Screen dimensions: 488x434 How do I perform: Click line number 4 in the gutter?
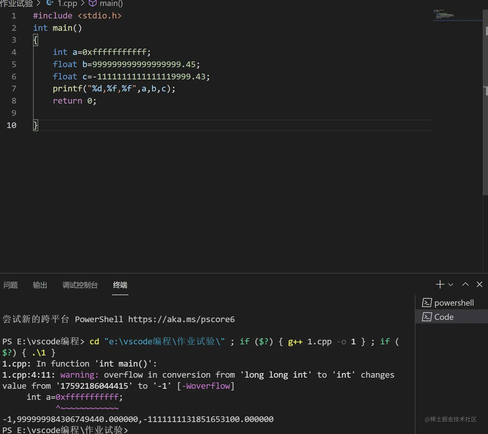14,52
